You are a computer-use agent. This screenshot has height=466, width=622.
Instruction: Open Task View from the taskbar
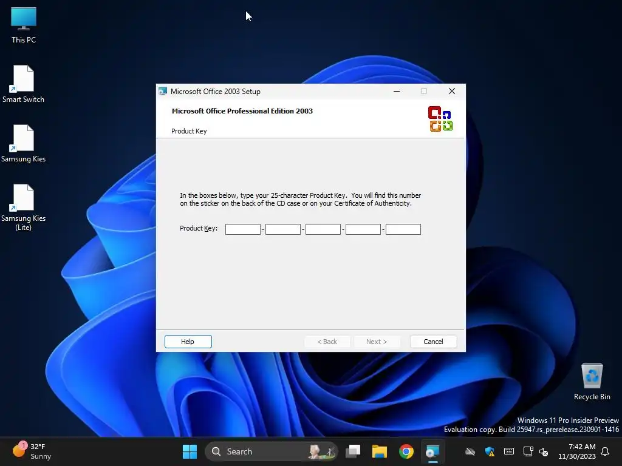[x=353, y=451]
